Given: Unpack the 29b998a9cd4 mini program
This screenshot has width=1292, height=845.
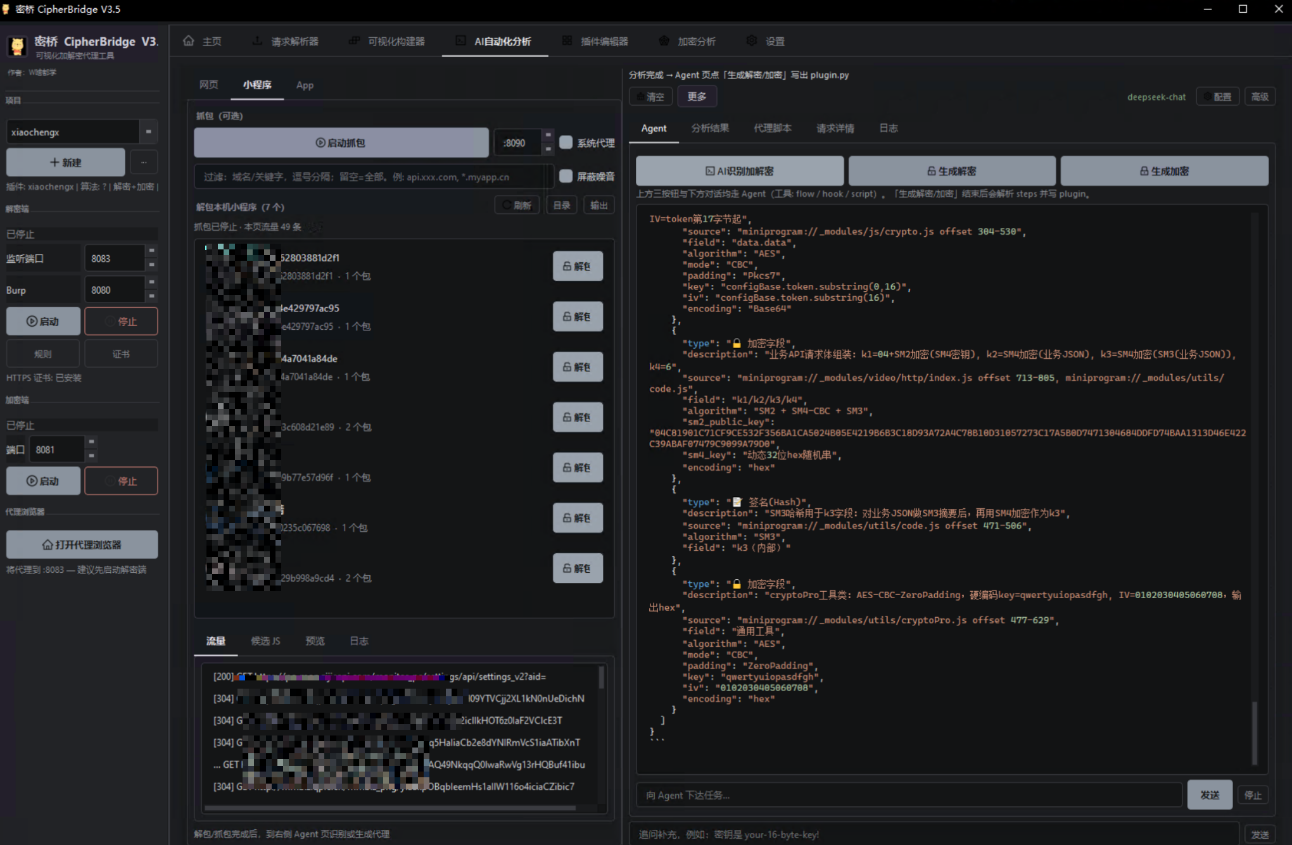Looking at the screenshot, I should pos(578,568).
